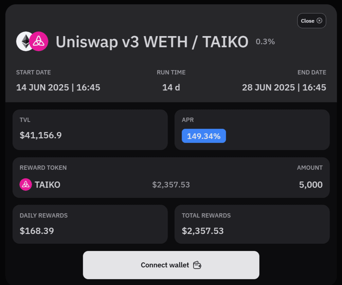Close the pool details dialog
Image resolution: width=342 pixels, height=285 pixels.
pos(311,21)
